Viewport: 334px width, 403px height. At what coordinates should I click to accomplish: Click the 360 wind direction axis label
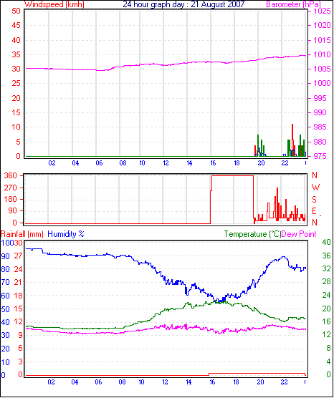[11, 176]
